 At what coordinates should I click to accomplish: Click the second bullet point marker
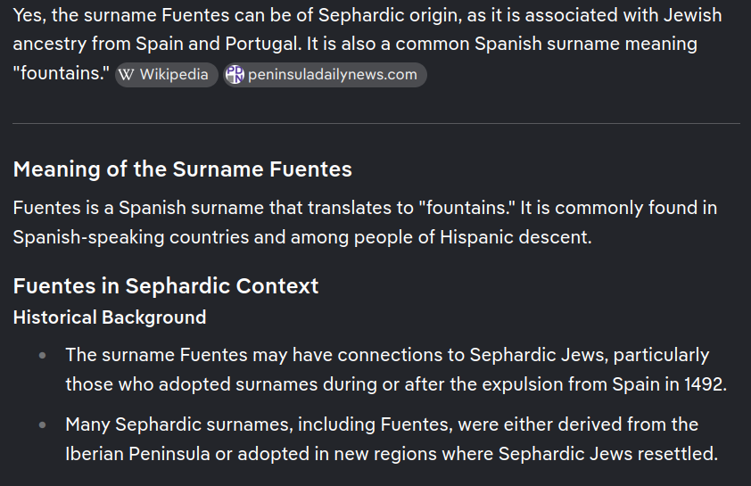pyautogui.click(x=43, y=424)
